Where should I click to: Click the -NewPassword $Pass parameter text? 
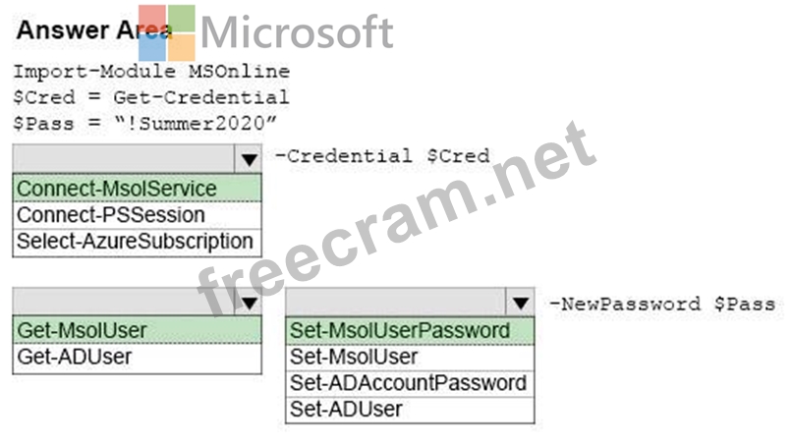(662, 305)
